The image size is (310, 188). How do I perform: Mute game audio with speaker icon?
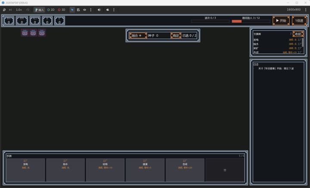pos(99,9)
